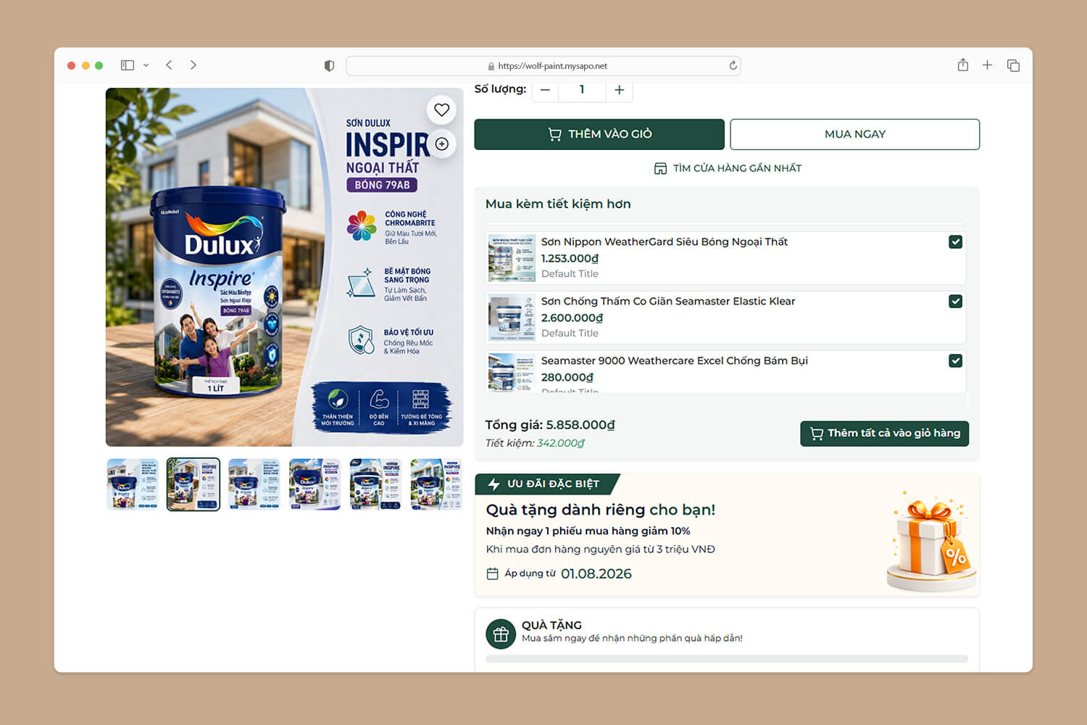This screenshot has height=725, width=1087.
Task: Click the orange gift box discount image
Action: click(930, 542)
